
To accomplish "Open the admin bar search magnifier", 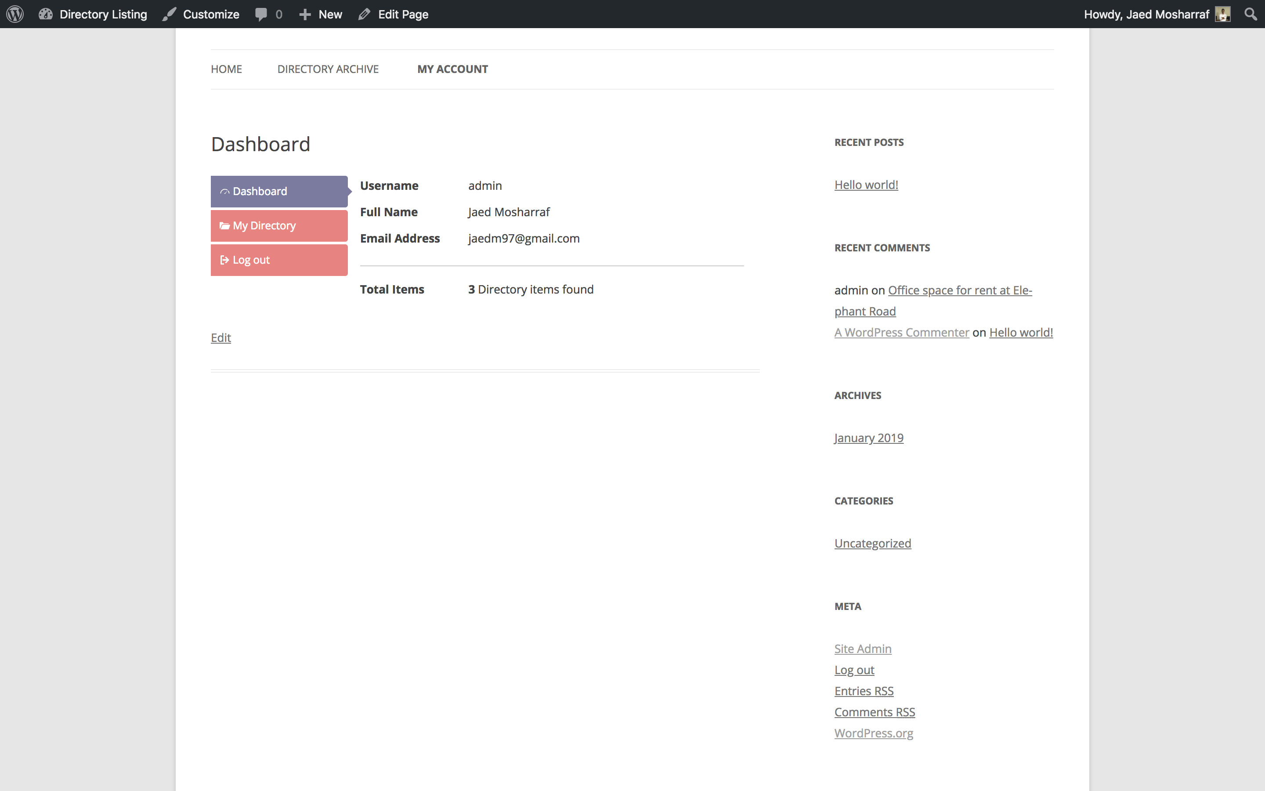I will pyautogui.click(x=1251, y=14).
